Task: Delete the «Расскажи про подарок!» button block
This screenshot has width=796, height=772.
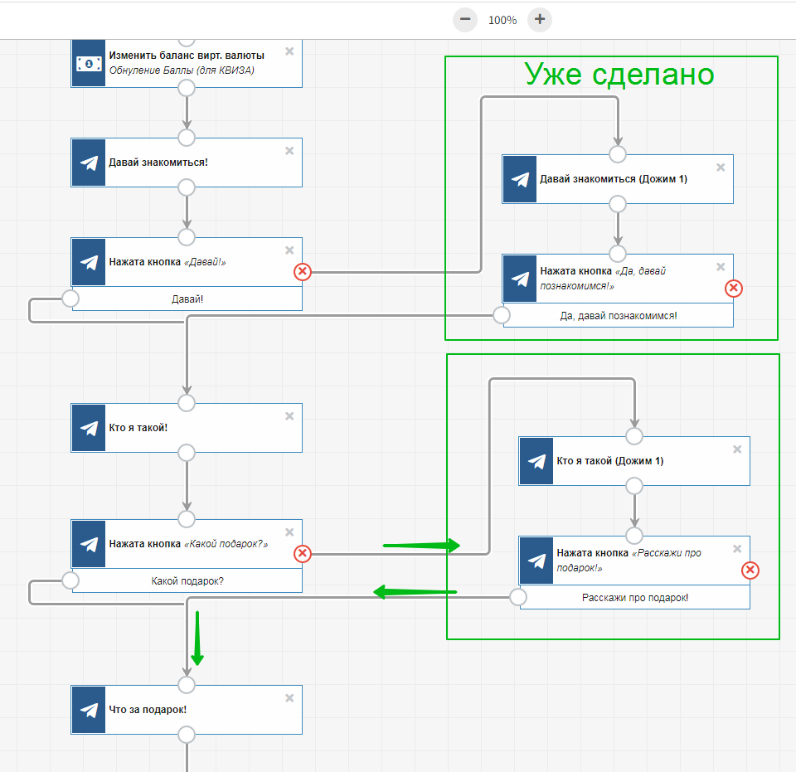Action: click(x=737, y=549)
